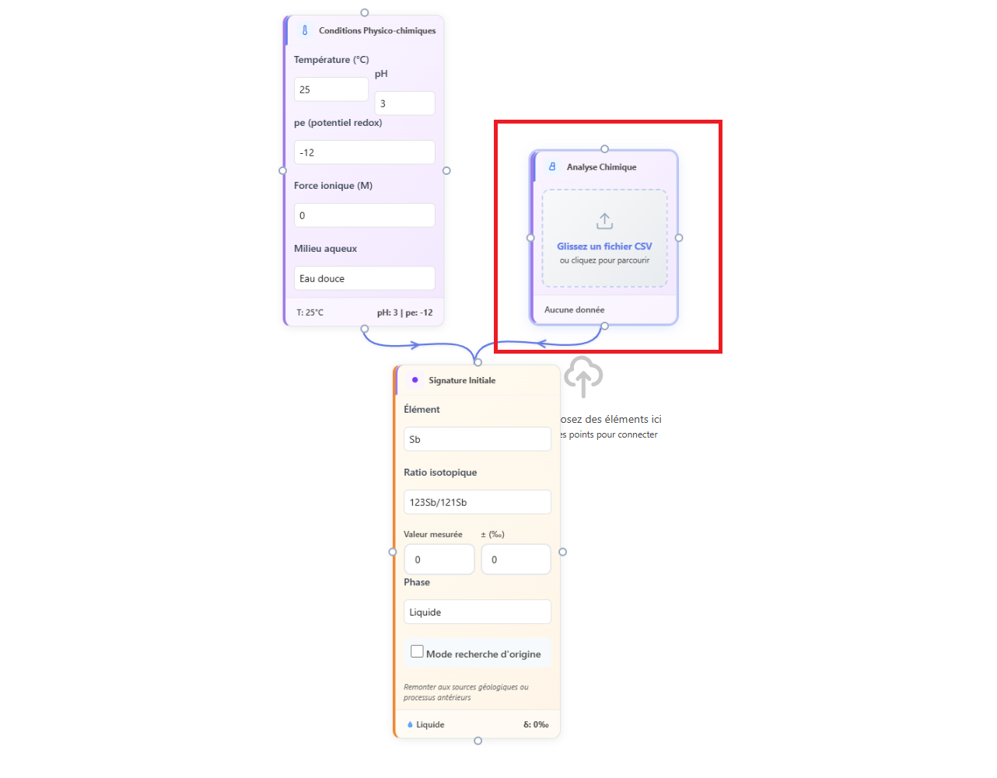Enable the 'Mode recherche d'origine' checkbox
Image resolution: width=997 pixels, height=778 pixels.
coord(417,651)
